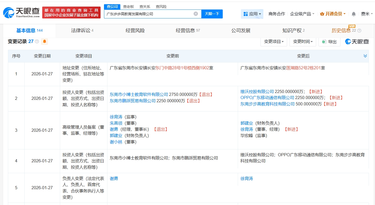The width and height of the screenshot is (375, 205).
Task: Click the 高级管理人员备案 change item cell
Action: (x=83, y=130)
